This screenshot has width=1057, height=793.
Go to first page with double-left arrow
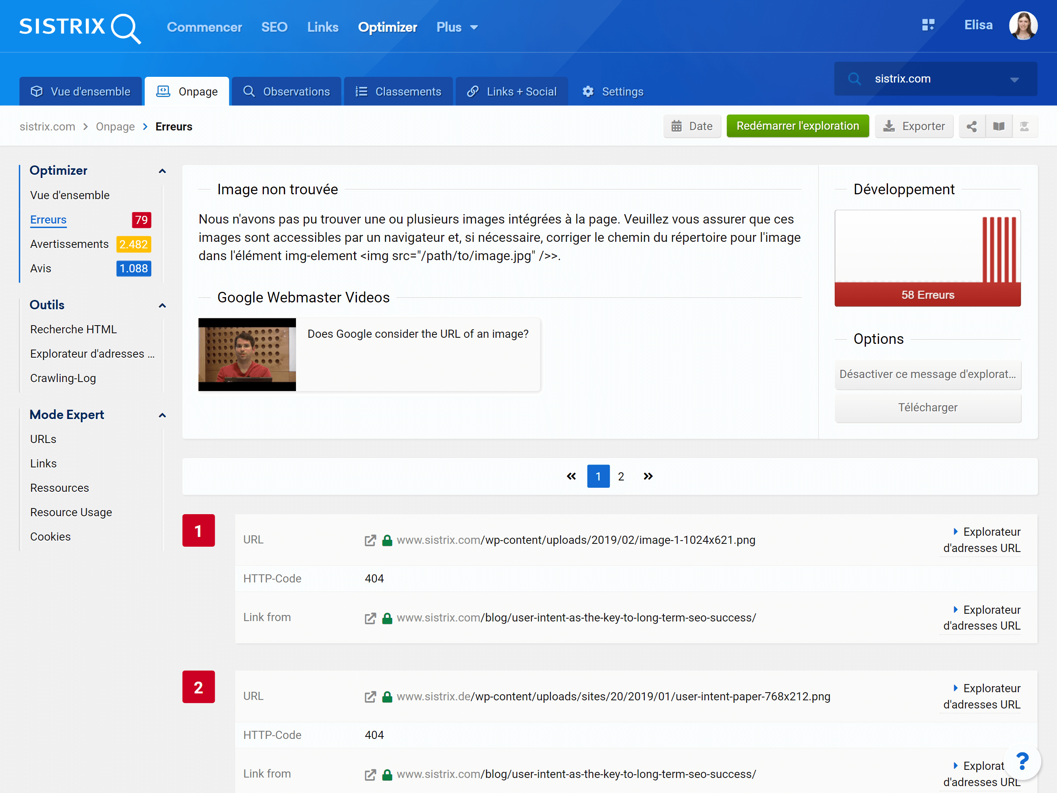(x=571, y=476)
